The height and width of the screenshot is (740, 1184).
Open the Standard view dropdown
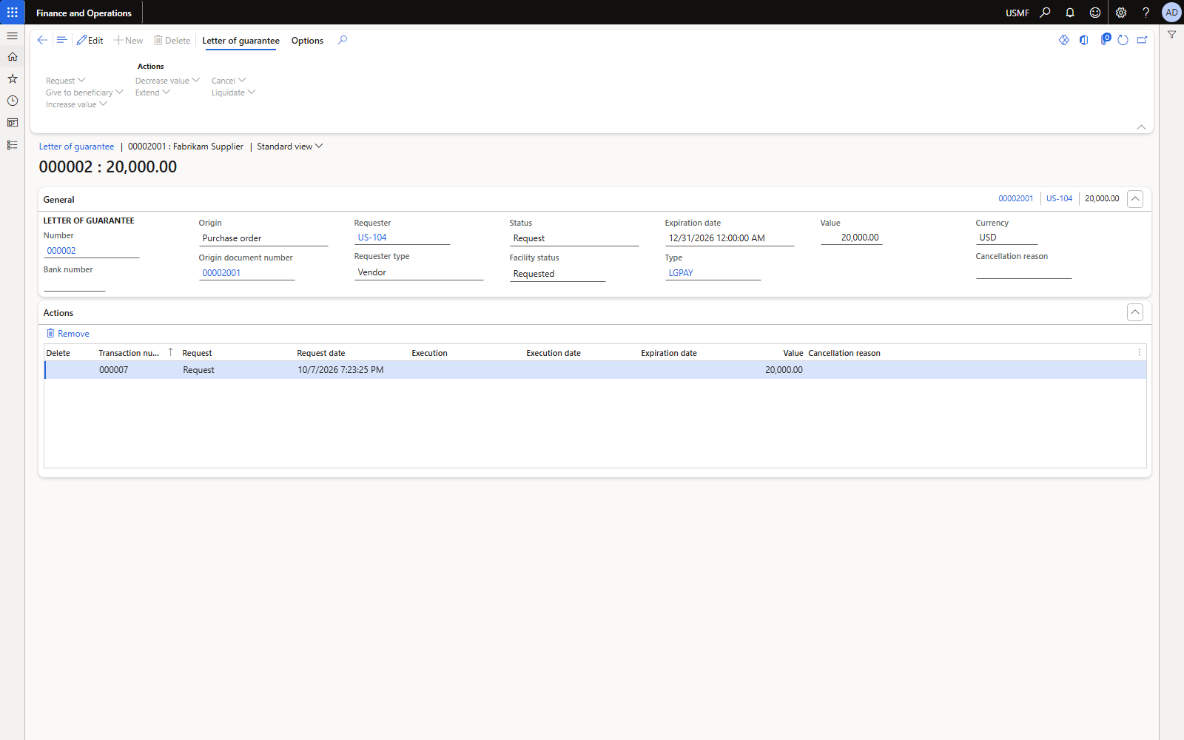click(290, 147)
